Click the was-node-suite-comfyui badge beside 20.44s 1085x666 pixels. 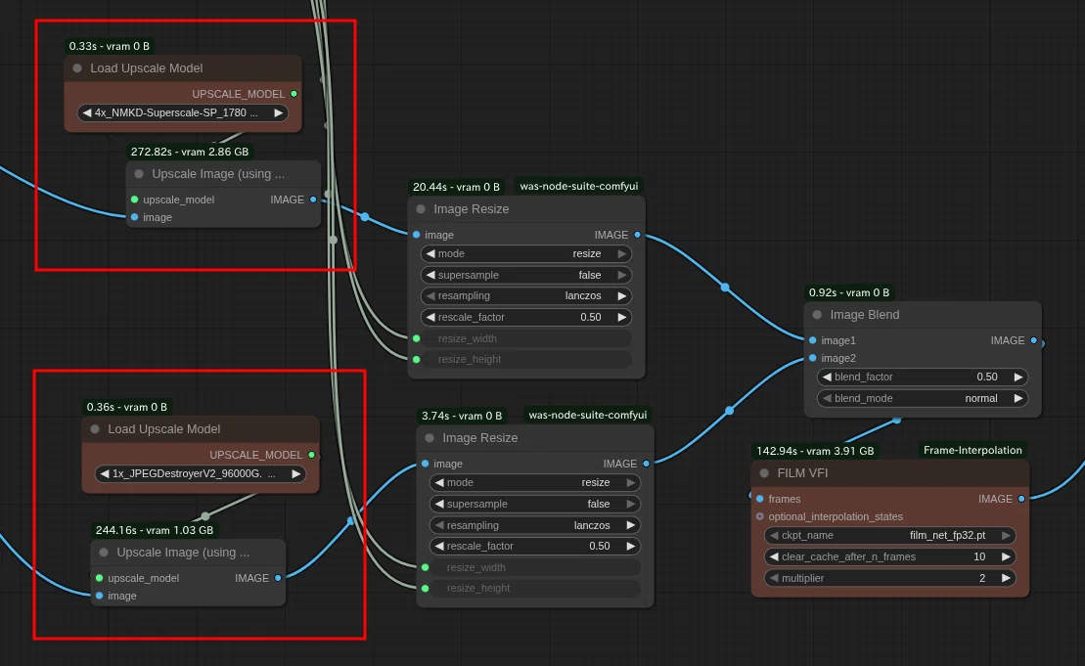click(x=578, y=186)
